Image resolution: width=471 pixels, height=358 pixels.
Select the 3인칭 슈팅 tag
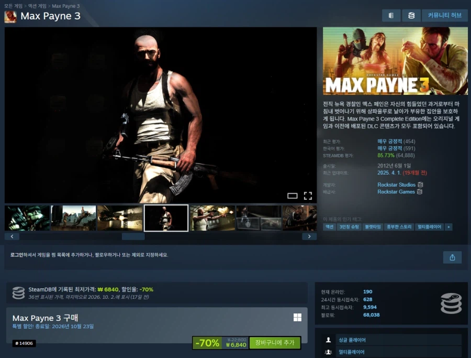point(349,227)
